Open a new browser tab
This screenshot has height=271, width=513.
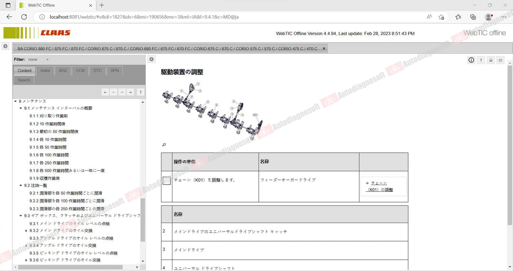pyautogui.click(x=102, y=5)
